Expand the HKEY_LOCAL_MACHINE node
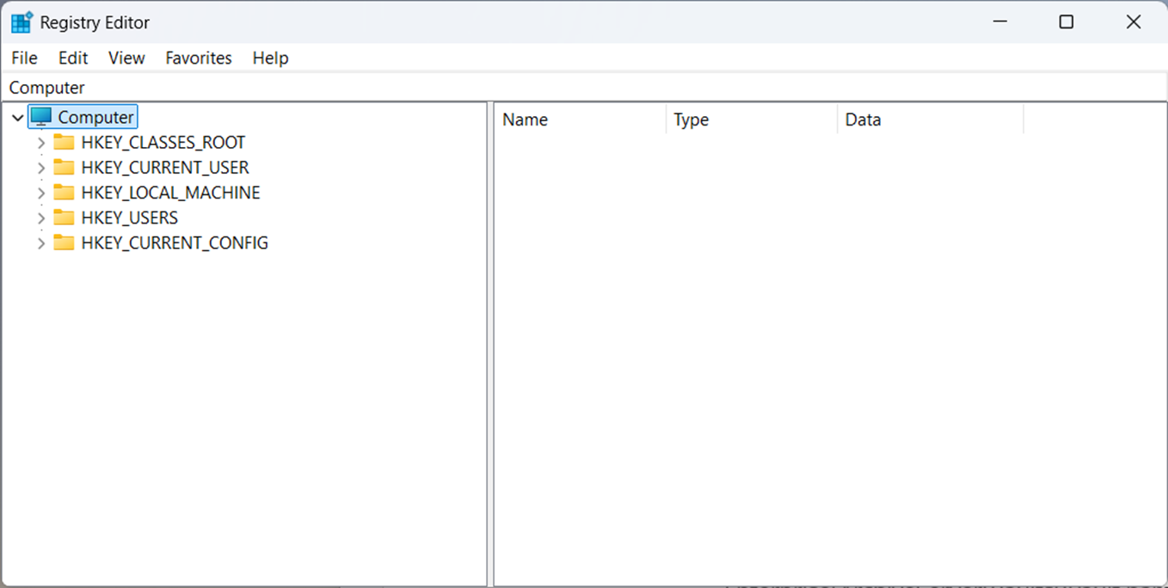Screen dimensions: 1168x588 tap(40, 192)
